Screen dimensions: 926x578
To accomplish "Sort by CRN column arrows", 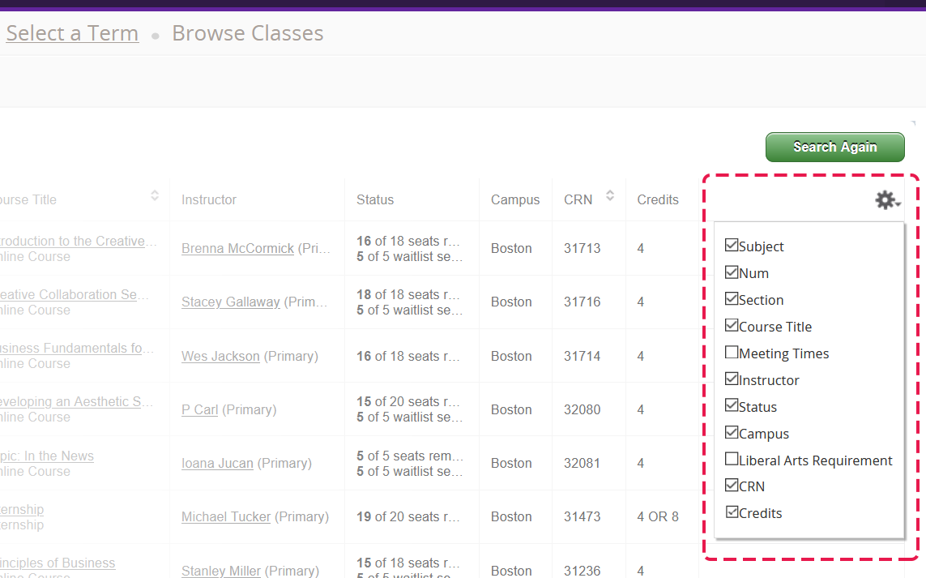I will 610,195.
